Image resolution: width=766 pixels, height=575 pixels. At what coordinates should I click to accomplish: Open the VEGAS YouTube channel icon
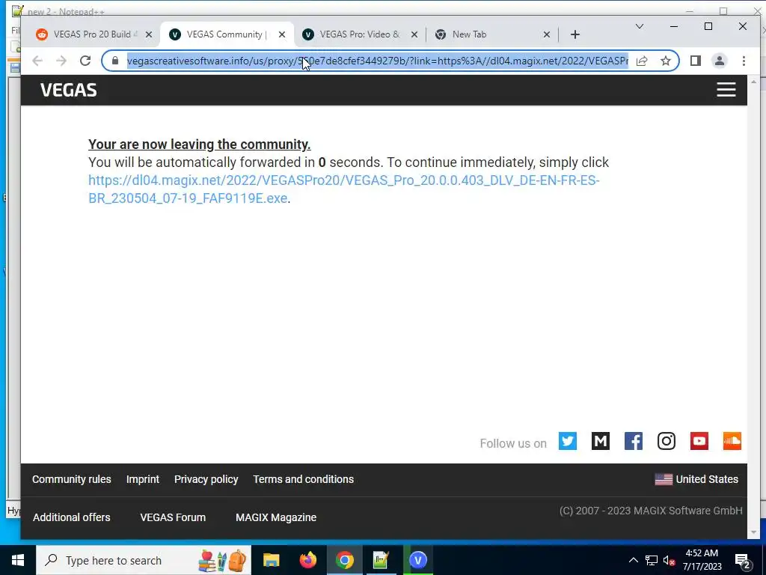[699, 441]
